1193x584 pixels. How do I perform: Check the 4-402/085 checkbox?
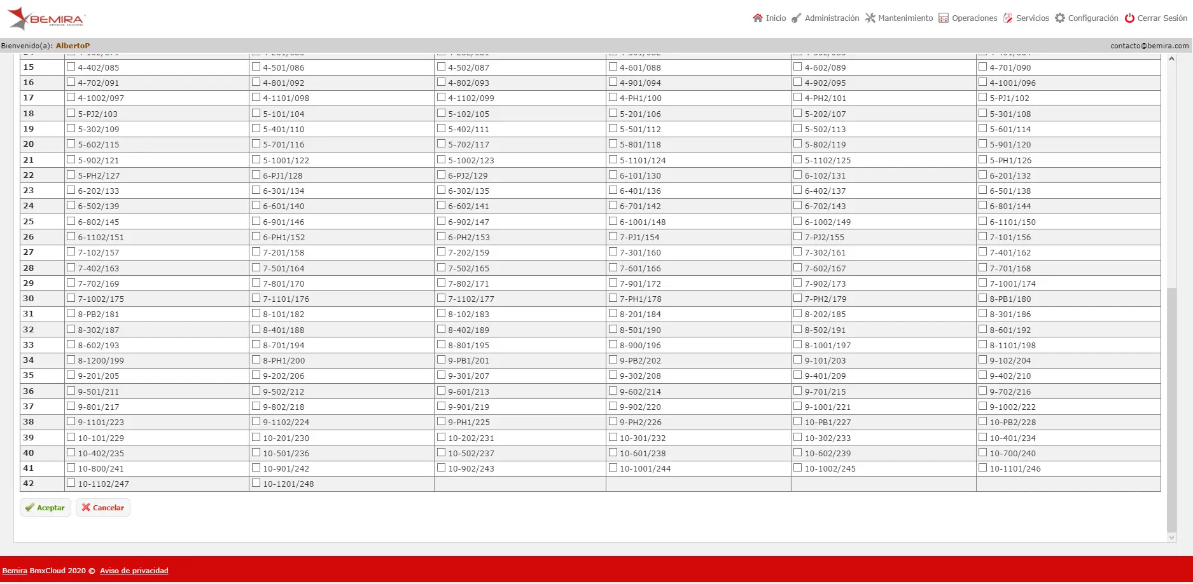coord(71,66)
